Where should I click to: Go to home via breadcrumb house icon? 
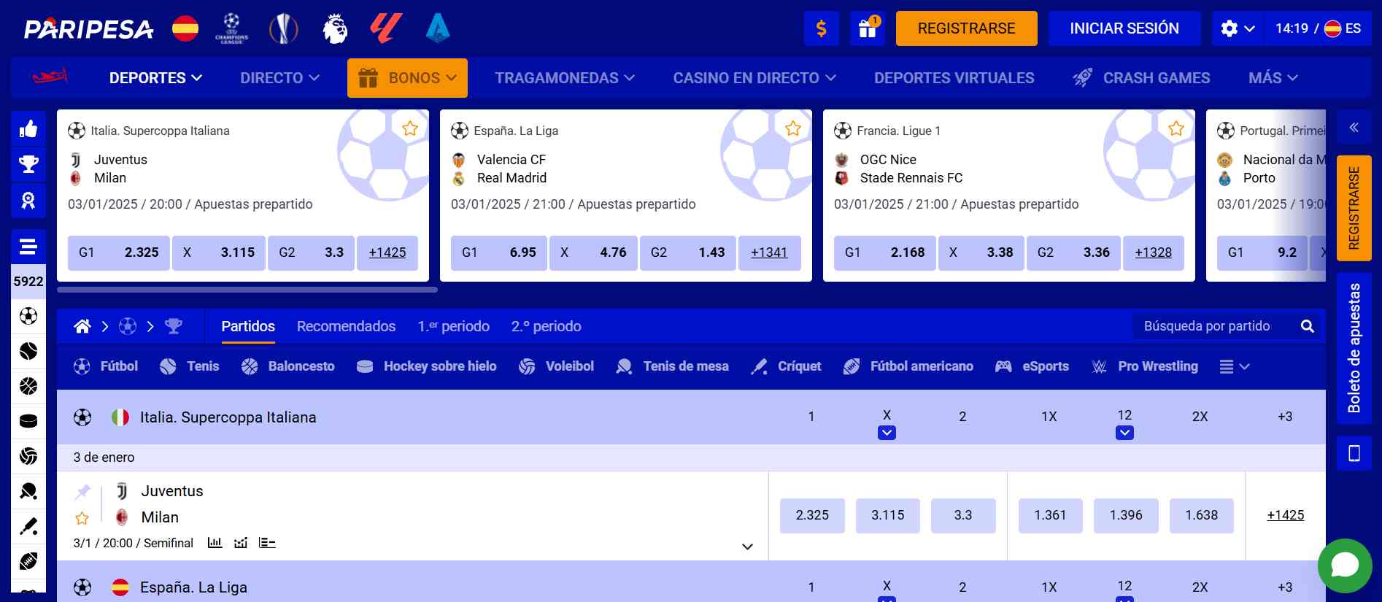(82, 326)
